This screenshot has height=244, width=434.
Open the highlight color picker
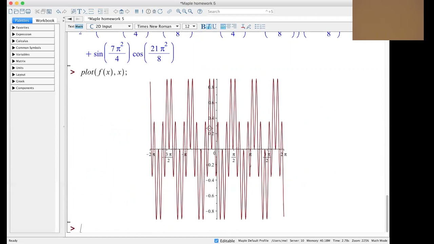pos(249,26)
